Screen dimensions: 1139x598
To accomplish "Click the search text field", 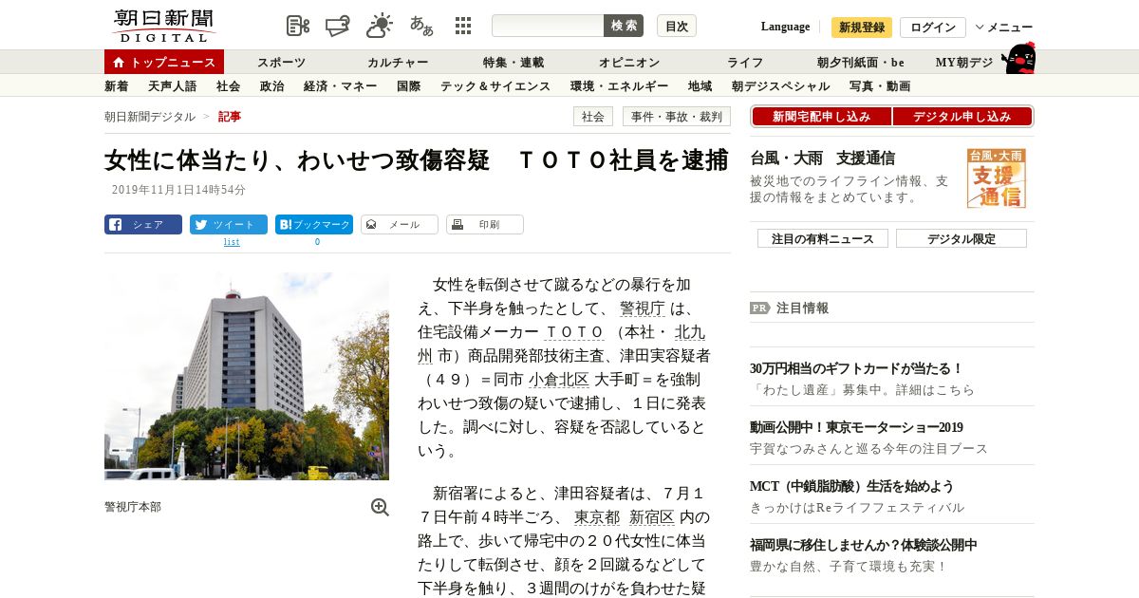I will [x=548, y=26].
